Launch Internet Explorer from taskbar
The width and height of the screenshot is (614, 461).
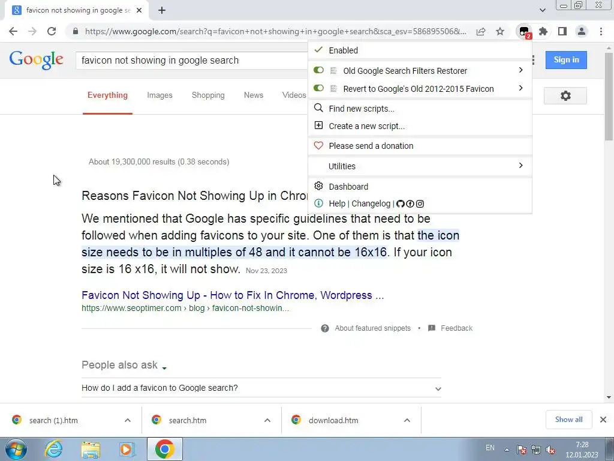(x=53, y=449)
